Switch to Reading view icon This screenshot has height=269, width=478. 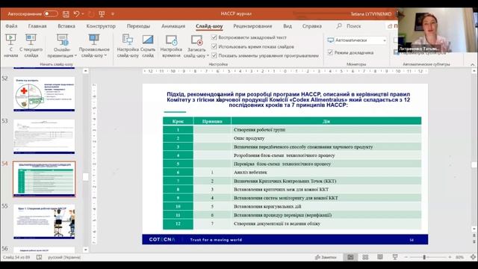[380, 257]
